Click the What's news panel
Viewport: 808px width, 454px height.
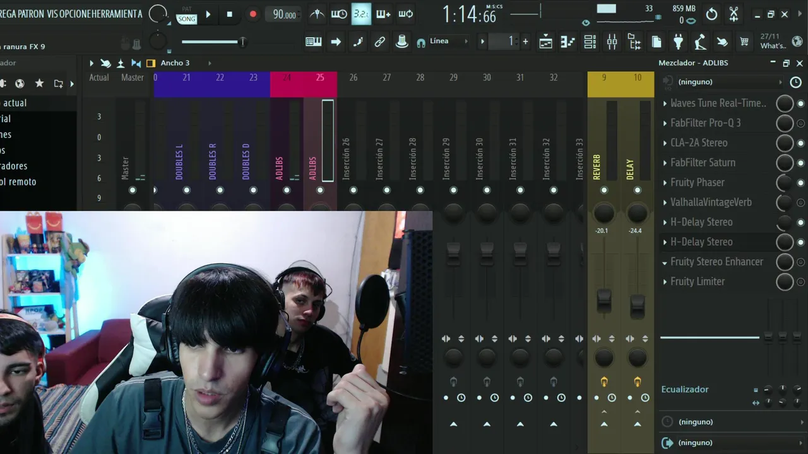(x=773, y=42)
